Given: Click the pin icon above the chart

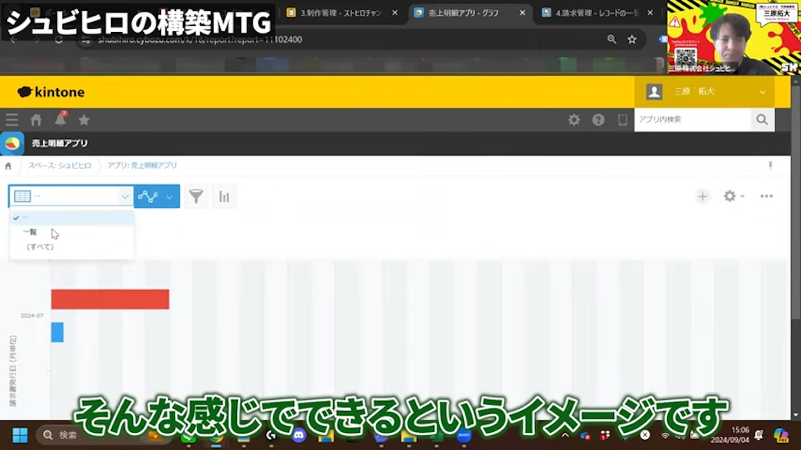Looking at the screenshot, I should click(x=770, y=165).
